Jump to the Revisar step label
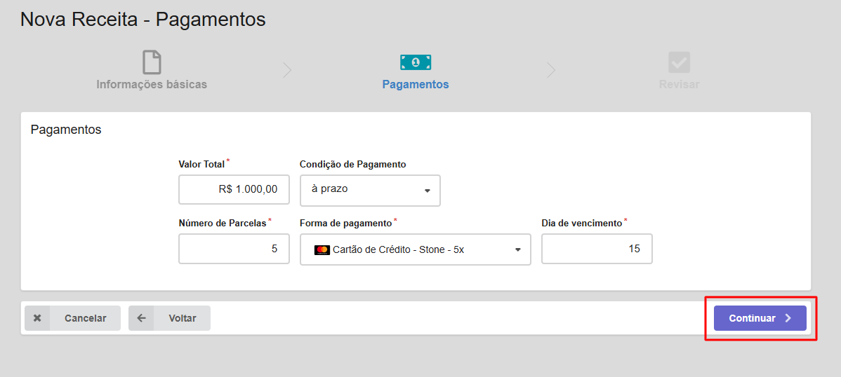 click(x=679, y=85)
